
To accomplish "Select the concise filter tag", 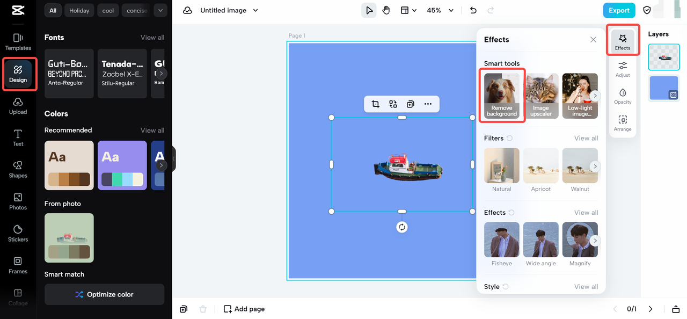I will 136,10.
